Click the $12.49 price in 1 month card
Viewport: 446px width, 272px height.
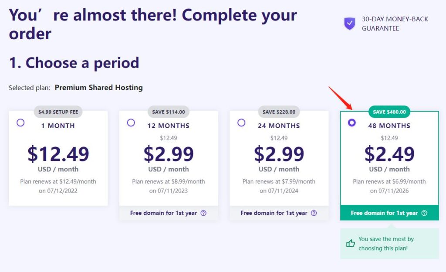click(58, 154)
